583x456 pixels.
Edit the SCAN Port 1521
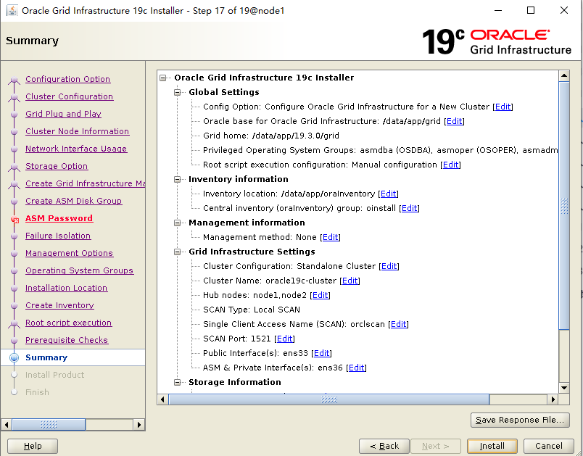pyautogui.click(x=284, y=339)
